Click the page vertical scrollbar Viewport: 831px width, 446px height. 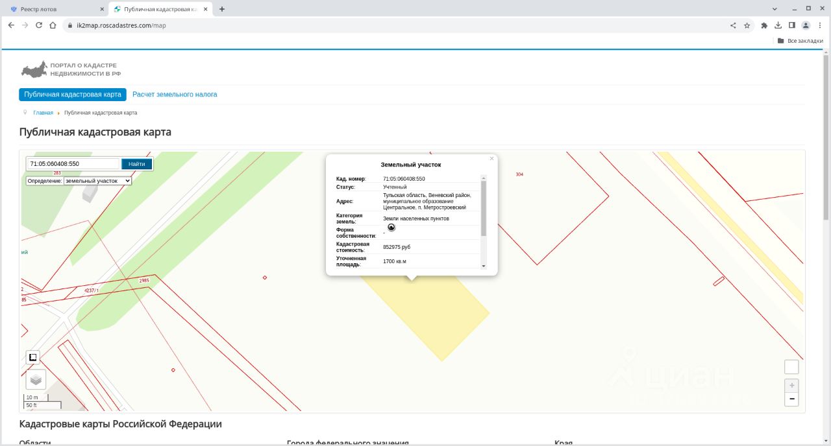coord(826,136)
